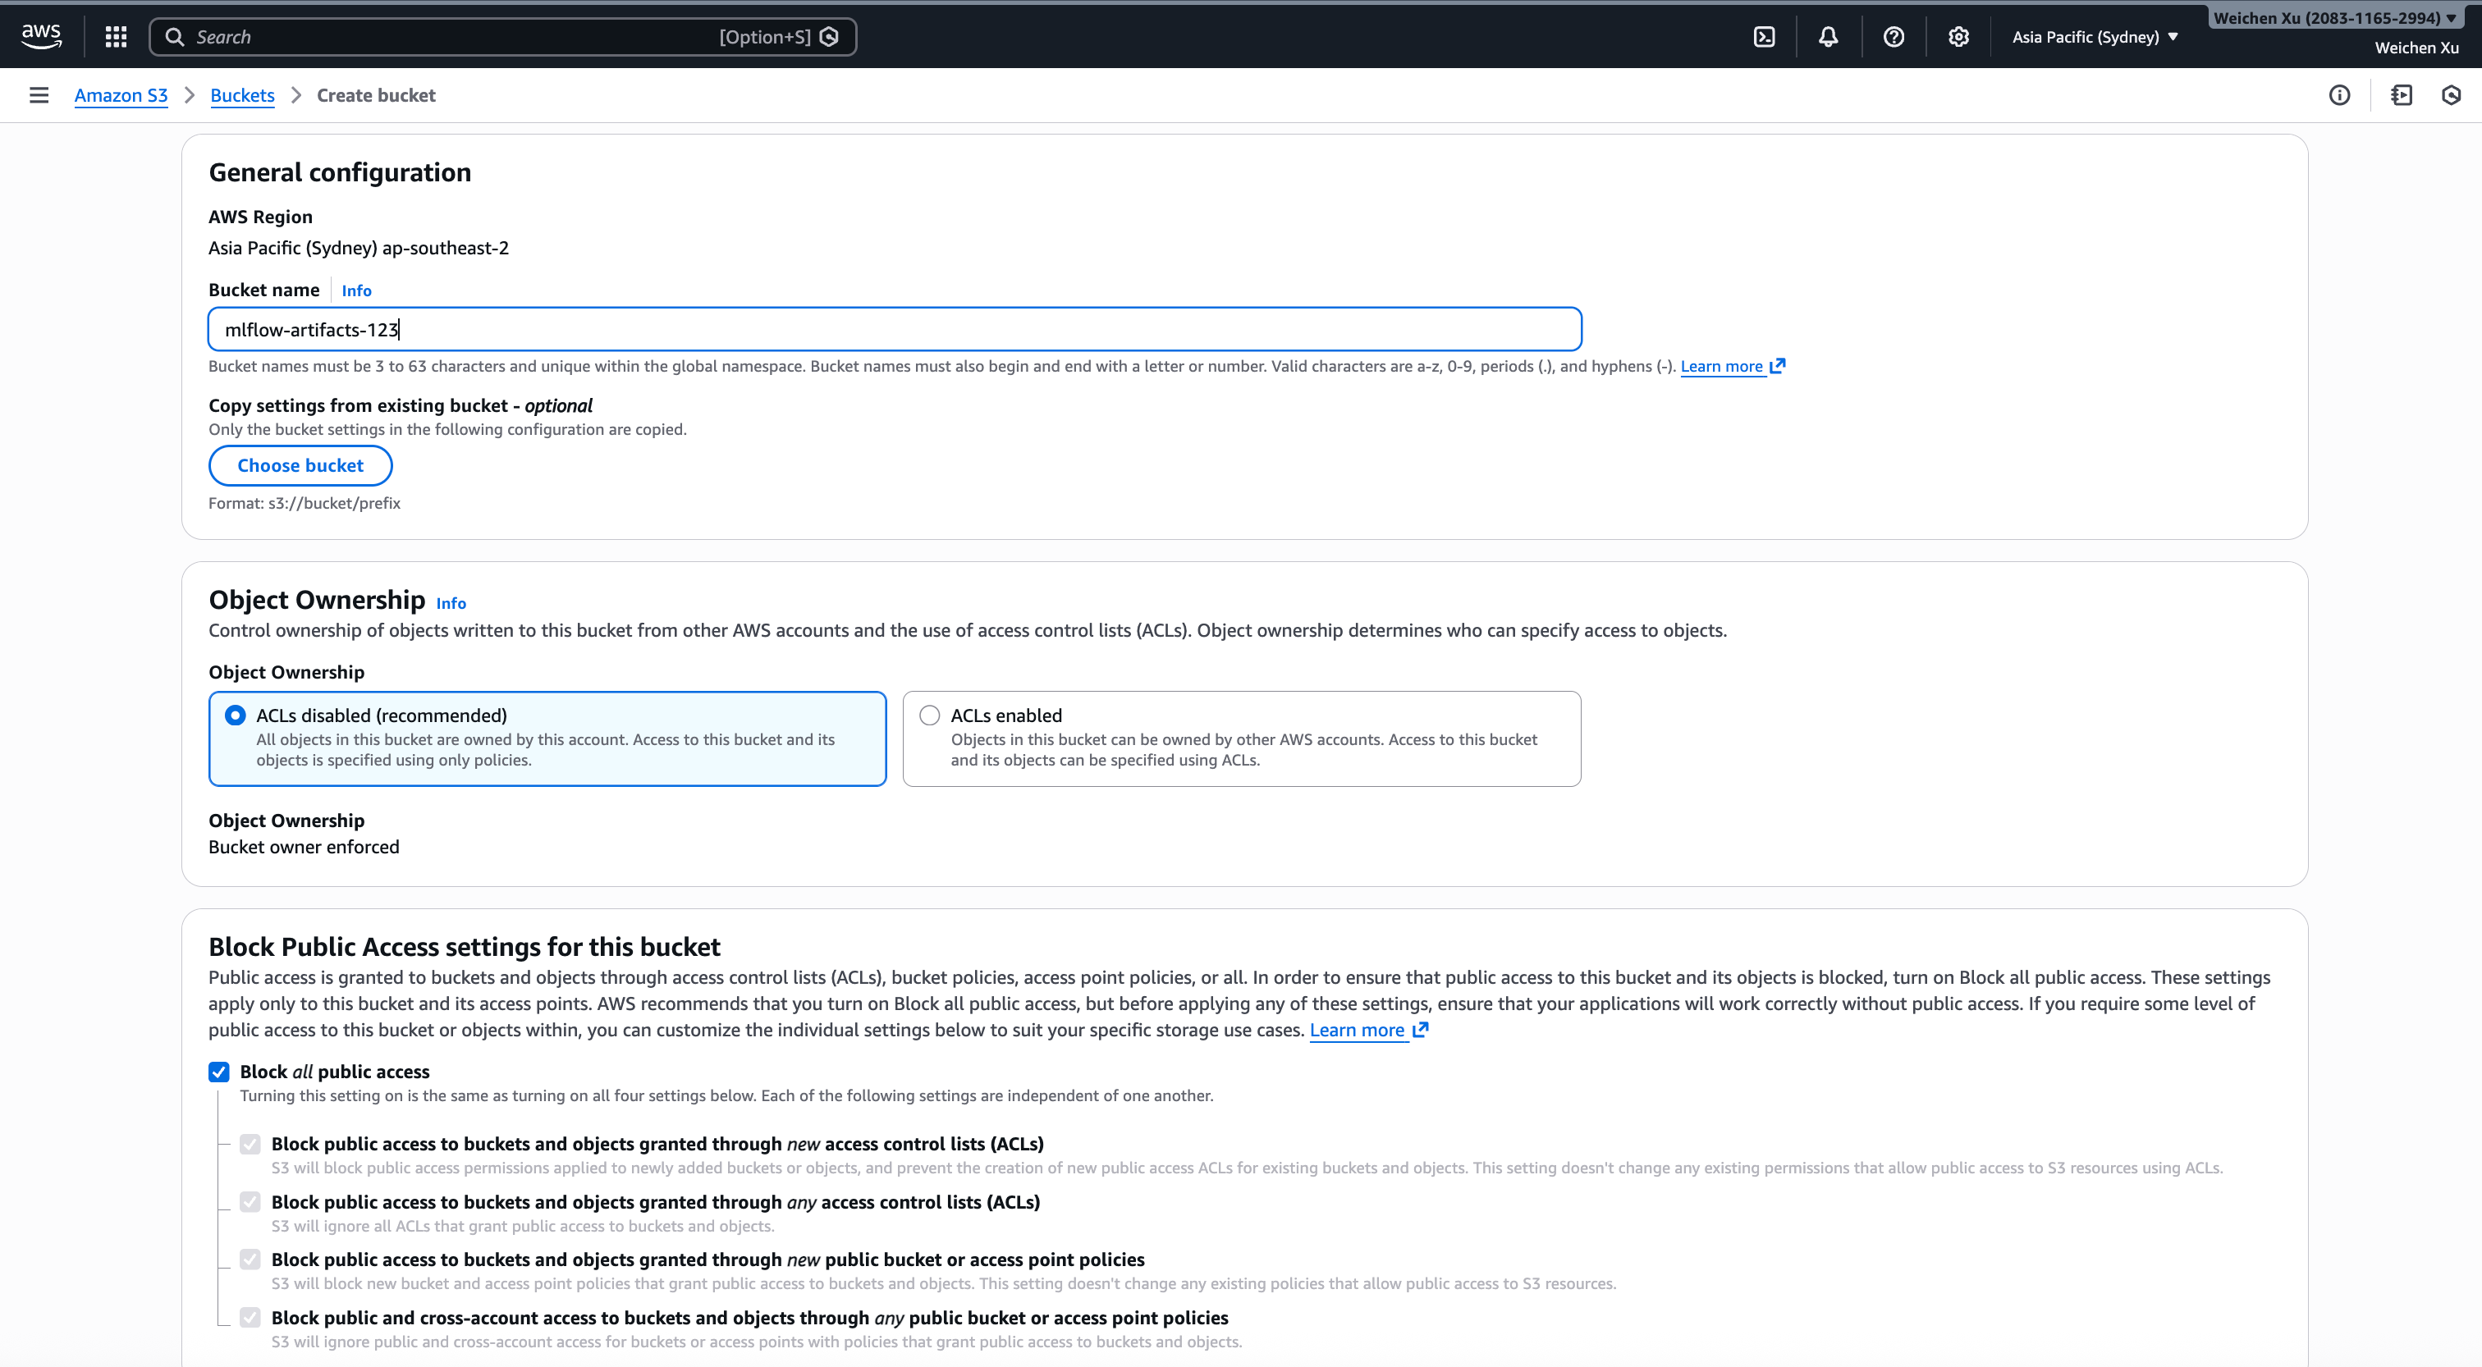Open the notifications bell
Viewport: 2482px width, 1367px height.
[1829, 35]
